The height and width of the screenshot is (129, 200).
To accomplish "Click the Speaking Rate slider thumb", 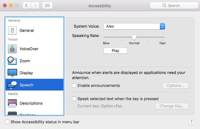I will [134, 37].
